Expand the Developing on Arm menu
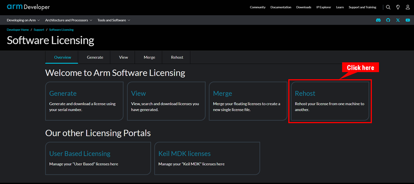 pos(23,20)
